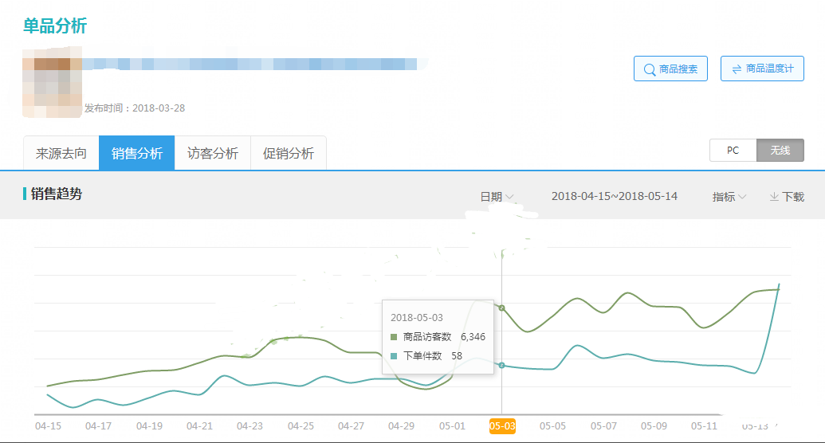
Task: Select the active 销售分析 tab
Action: click(x=136, y=153)
